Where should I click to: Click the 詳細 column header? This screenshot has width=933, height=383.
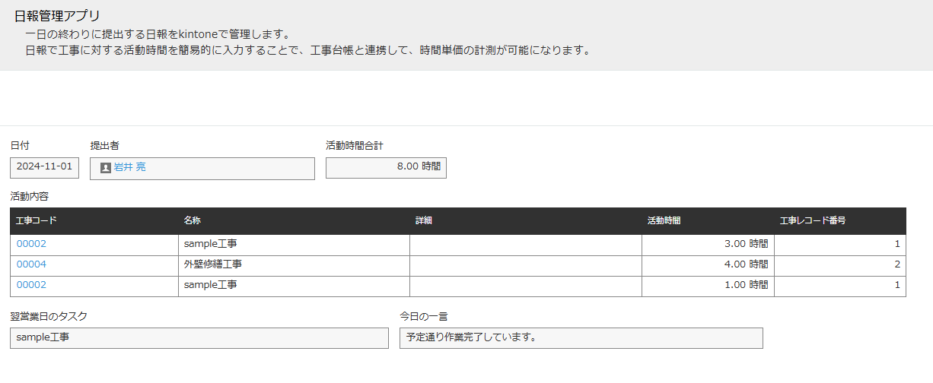point(424,221)
